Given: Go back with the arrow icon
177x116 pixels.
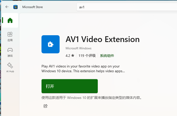Looking at the screenshot, I should point(7,7).
